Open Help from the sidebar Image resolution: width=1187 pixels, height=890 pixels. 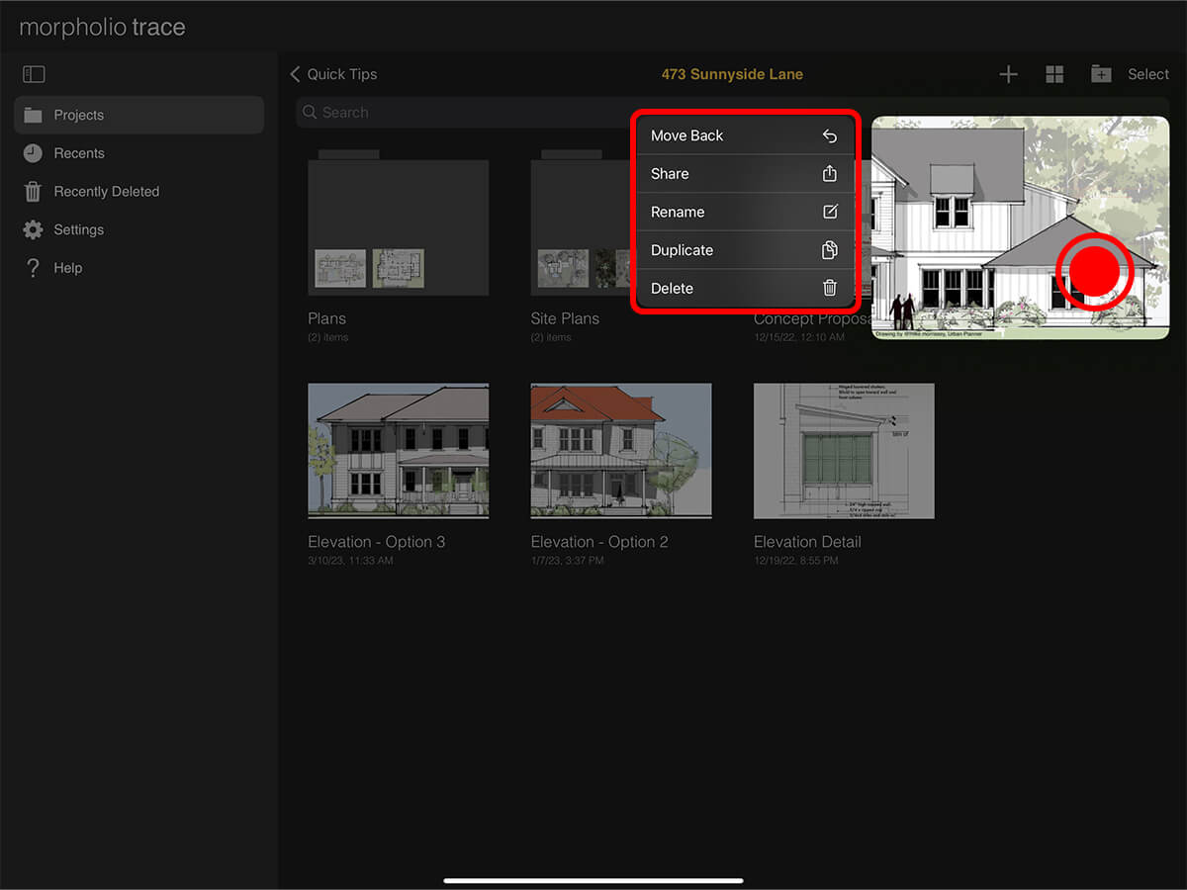(x=67, y=268)
